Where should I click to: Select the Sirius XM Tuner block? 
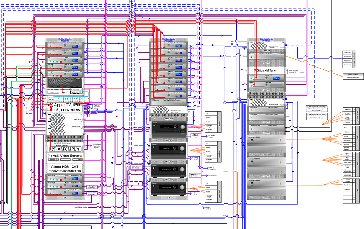pyautogui.click(x=266, y=70)
